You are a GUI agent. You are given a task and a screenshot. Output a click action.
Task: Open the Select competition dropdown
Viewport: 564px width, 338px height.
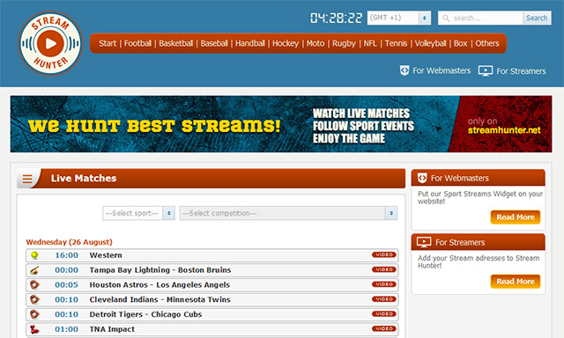click(288, 213)
